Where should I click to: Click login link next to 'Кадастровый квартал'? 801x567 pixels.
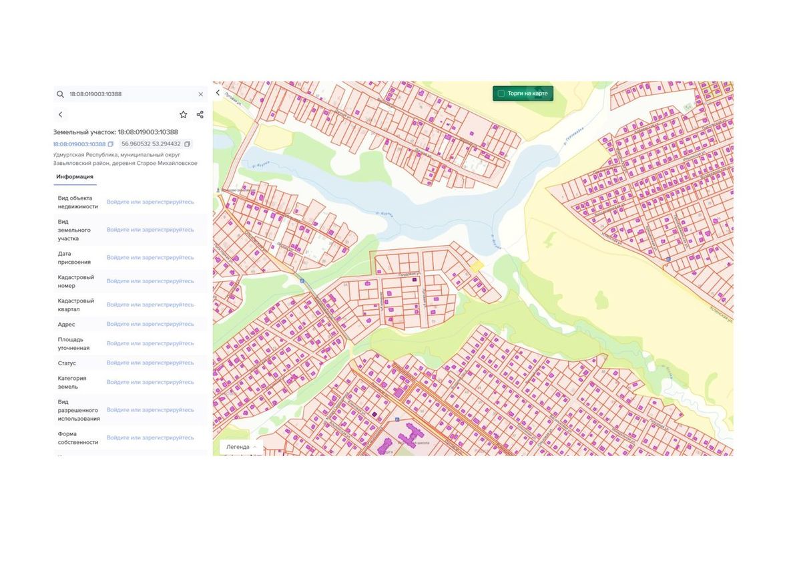[150, 305]
